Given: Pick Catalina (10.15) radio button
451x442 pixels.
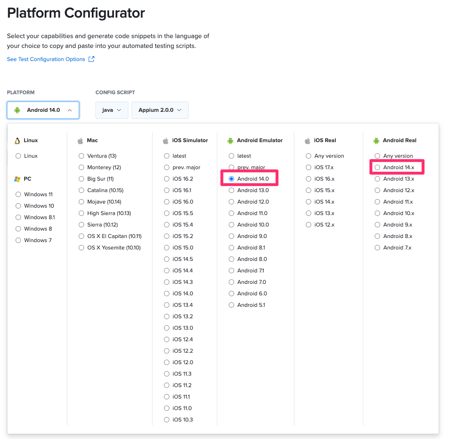Looking at the screenshot, I should [82, 190].
